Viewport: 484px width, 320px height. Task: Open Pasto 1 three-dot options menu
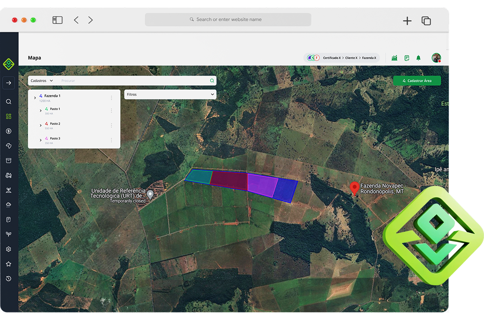click(x=111, y=110)
